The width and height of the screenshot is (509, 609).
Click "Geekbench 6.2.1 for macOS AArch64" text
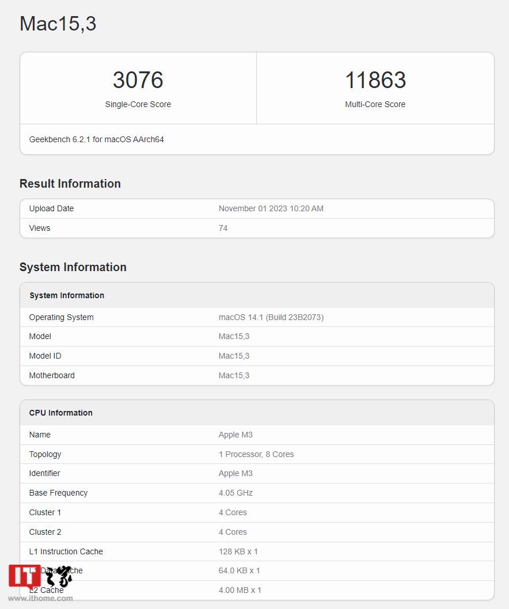[96, 139]
